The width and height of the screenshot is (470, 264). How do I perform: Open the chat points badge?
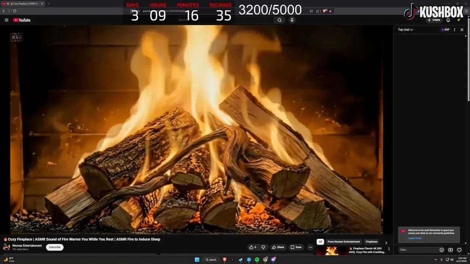[445, 30]
